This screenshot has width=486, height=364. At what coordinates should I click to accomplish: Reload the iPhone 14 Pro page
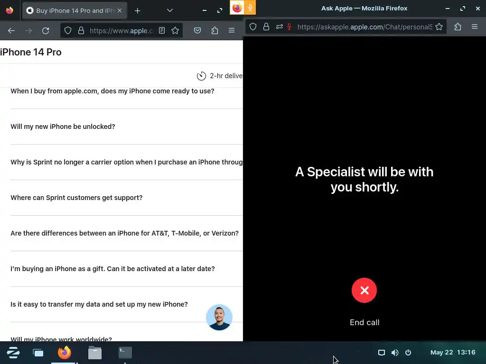pyautogui.click(x=46, y=31)
